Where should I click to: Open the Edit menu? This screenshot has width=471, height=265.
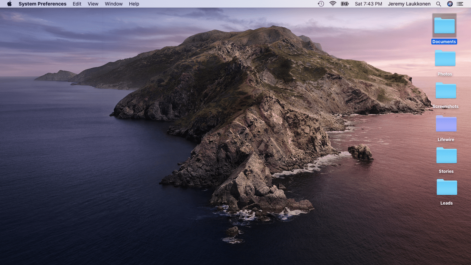pyautogui.click(x=77, y=4)
